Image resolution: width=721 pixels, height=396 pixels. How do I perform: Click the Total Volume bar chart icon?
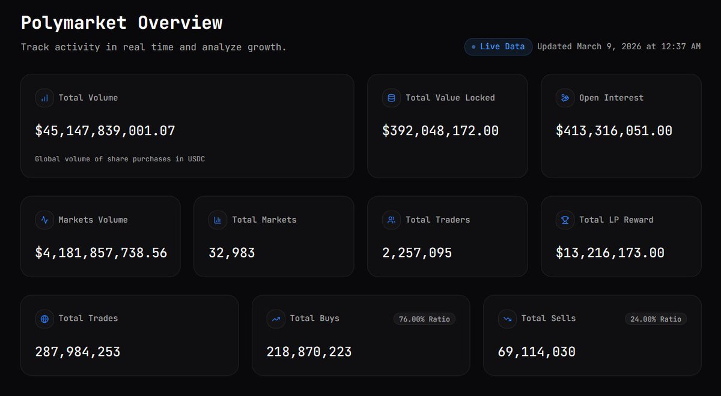pyautogui.click(x=44, y=98)
